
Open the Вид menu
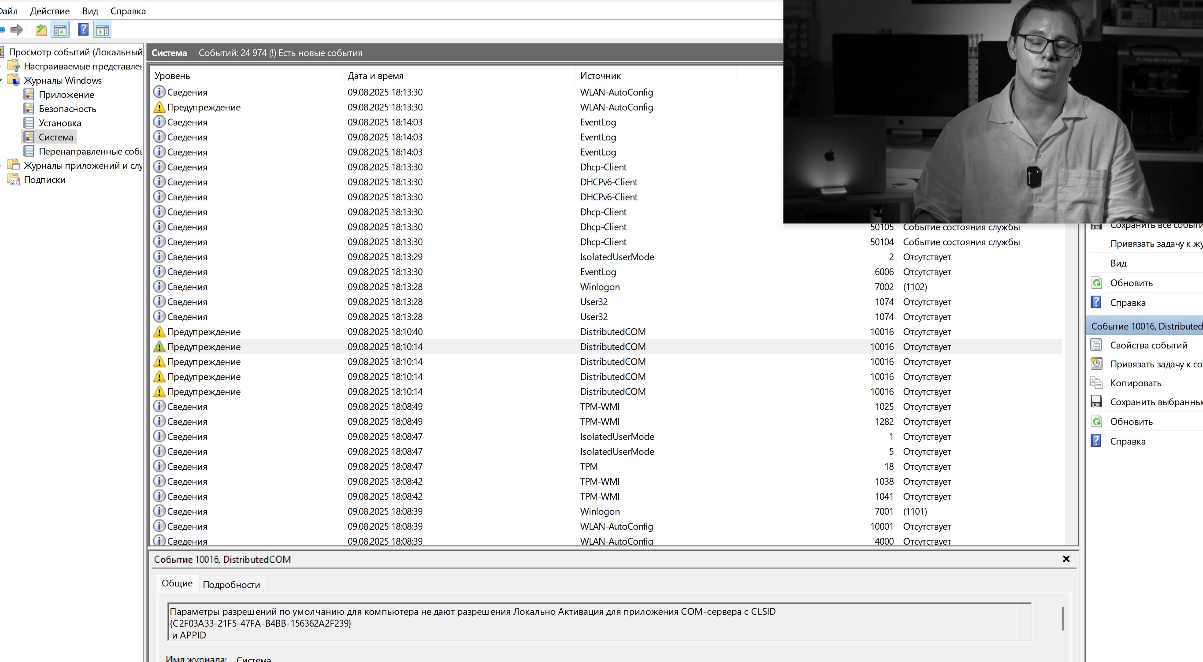tap(90, 11)
